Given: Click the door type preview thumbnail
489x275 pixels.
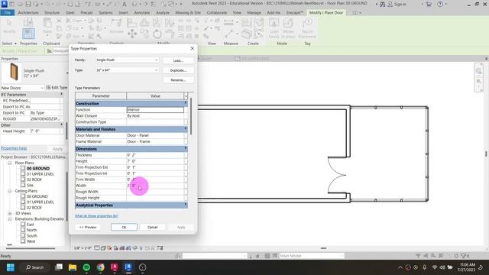Looking at the screenshot, I should point(14,72).
